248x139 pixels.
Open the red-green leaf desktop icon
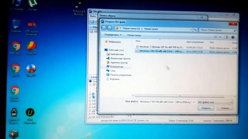coord(31,47)
